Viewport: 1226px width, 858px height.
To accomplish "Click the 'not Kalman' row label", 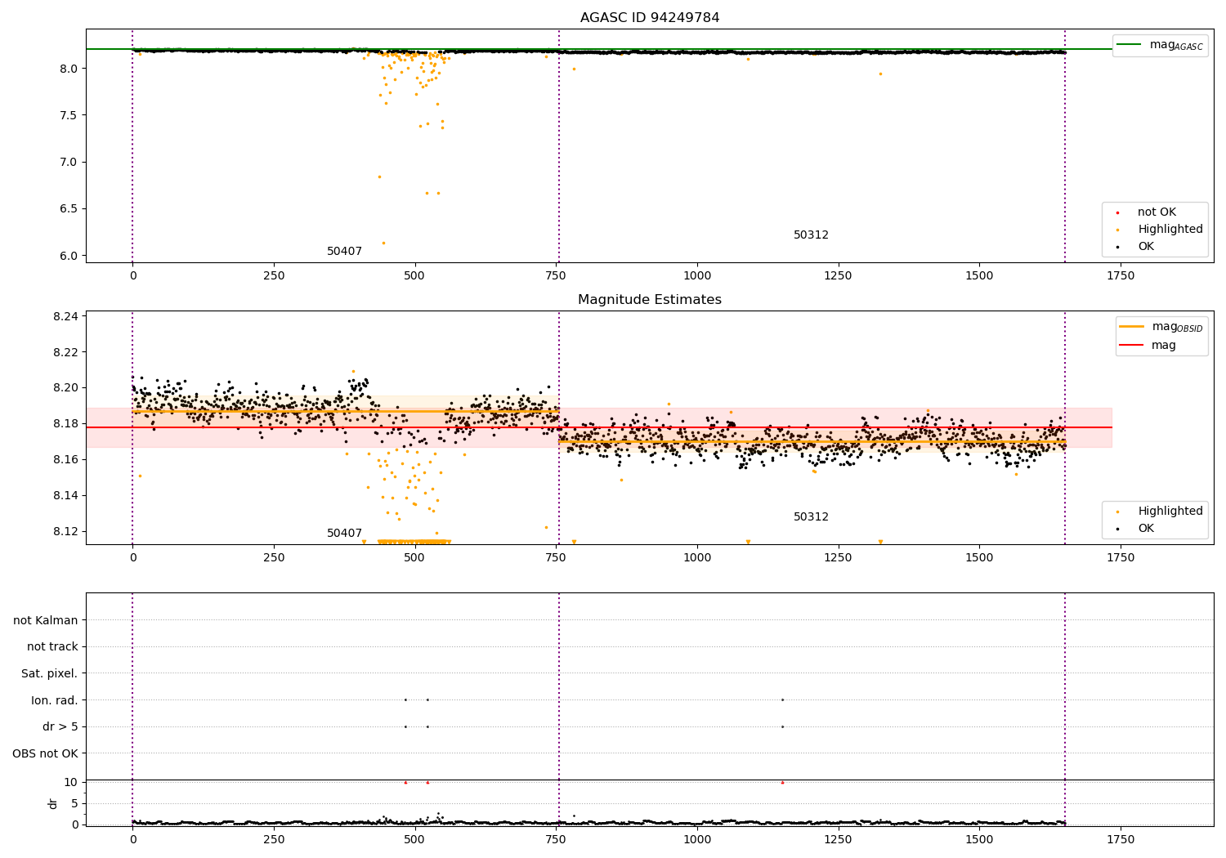I will click(x=46, y=621).
